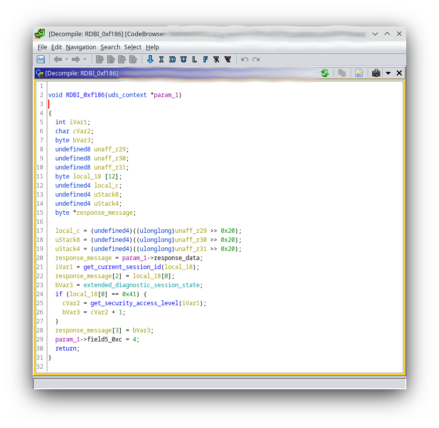Open the Navigation menu

tap(80, 47)
